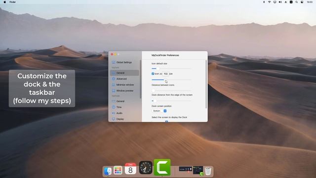Open Launchpad from the dock

tap(118, 171)
